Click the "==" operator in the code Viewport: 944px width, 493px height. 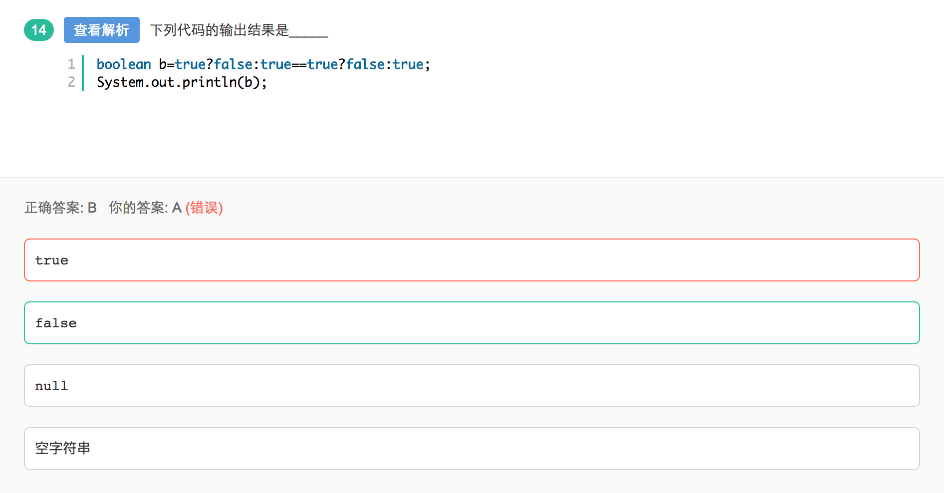299,64
